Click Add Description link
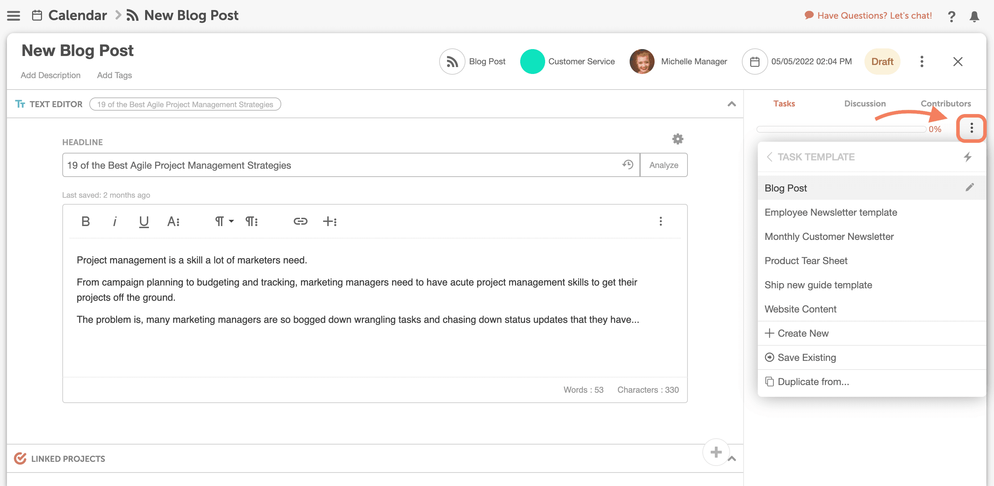 coord(51,75)
